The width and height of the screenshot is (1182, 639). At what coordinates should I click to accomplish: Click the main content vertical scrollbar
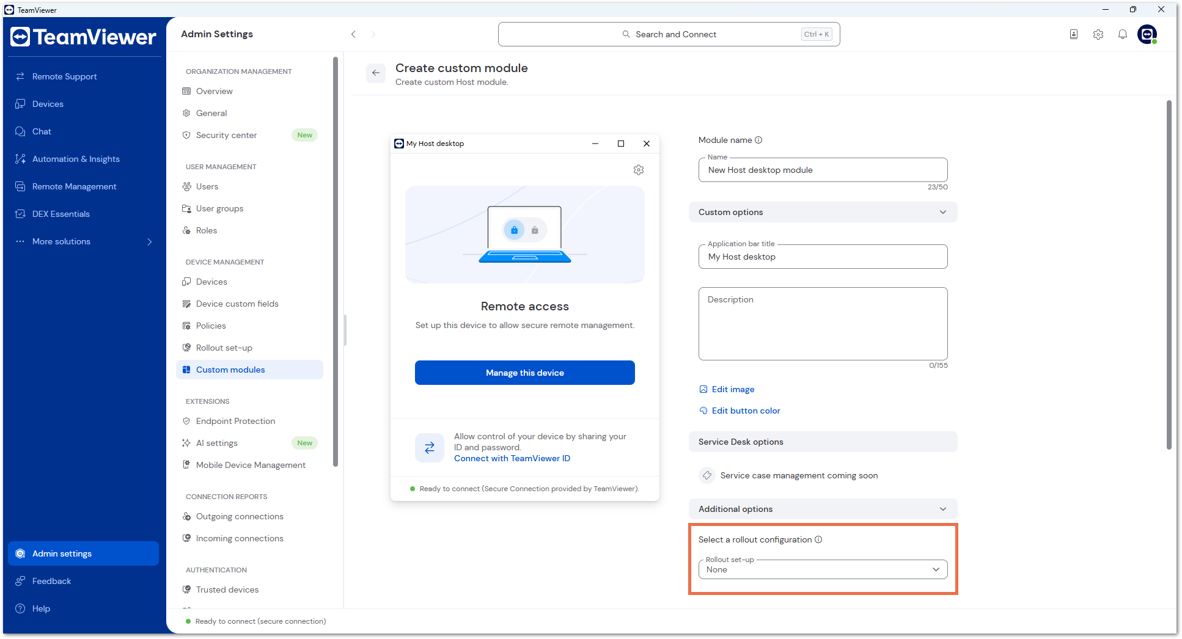point(1169,275)
